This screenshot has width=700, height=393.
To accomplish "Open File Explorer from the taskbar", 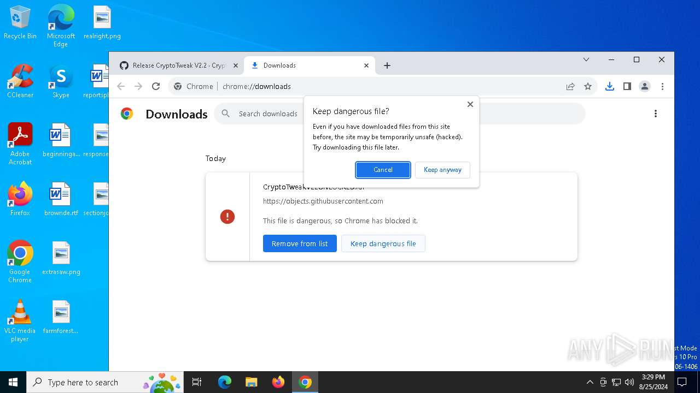I will (x=252, y=382).
